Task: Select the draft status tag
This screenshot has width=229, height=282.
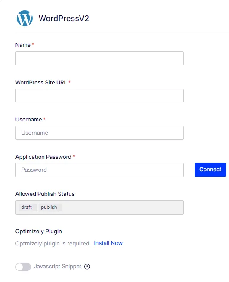Action: tap(28, 207)
